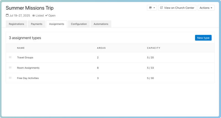
Task: Click View on Church Center button
Action: [x=177, y=8]
